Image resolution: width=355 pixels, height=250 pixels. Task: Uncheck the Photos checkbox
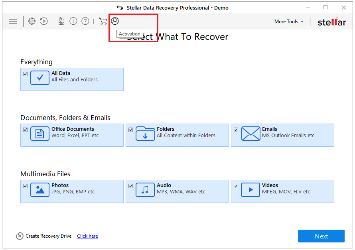26,186
